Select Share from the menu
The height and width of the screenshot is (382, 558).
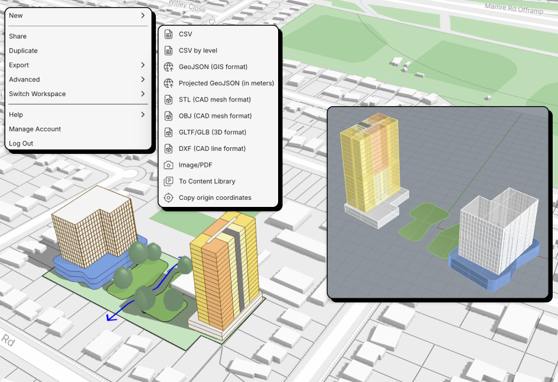[18, 37]
